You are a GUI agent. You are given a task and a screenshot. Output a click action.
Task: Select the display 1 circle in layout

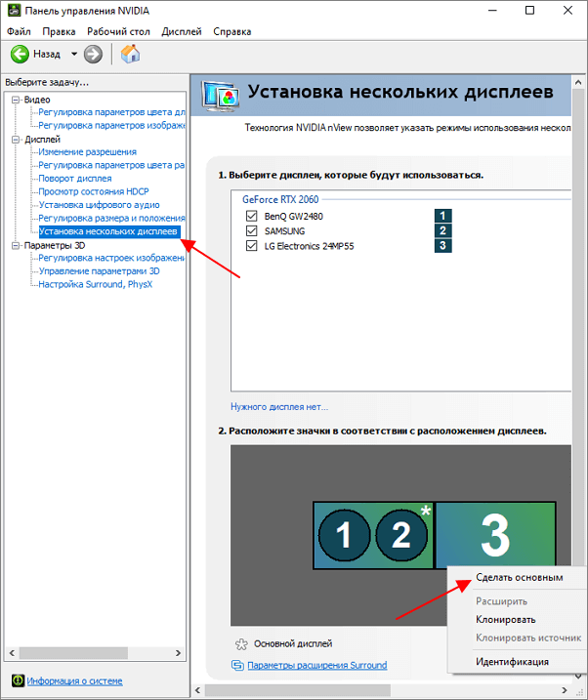click(x=344, y=535)
